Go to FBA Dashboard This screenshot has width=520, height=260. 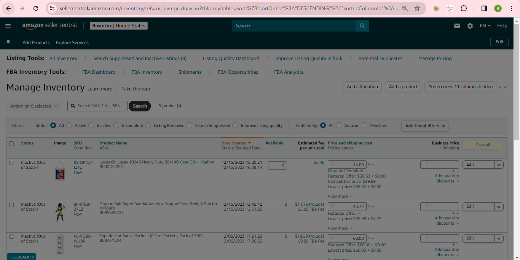click(x=99, y=72)
